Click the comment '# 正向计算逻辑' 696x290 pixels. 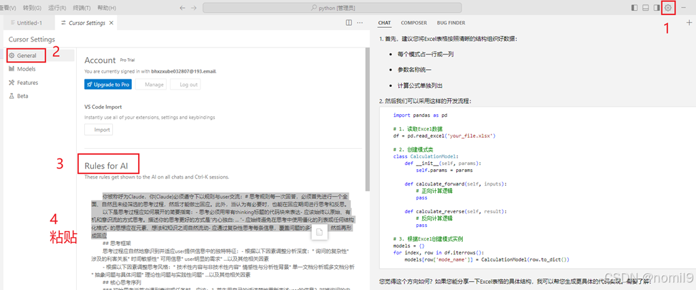pyautogui.click(x=434, y=191)
